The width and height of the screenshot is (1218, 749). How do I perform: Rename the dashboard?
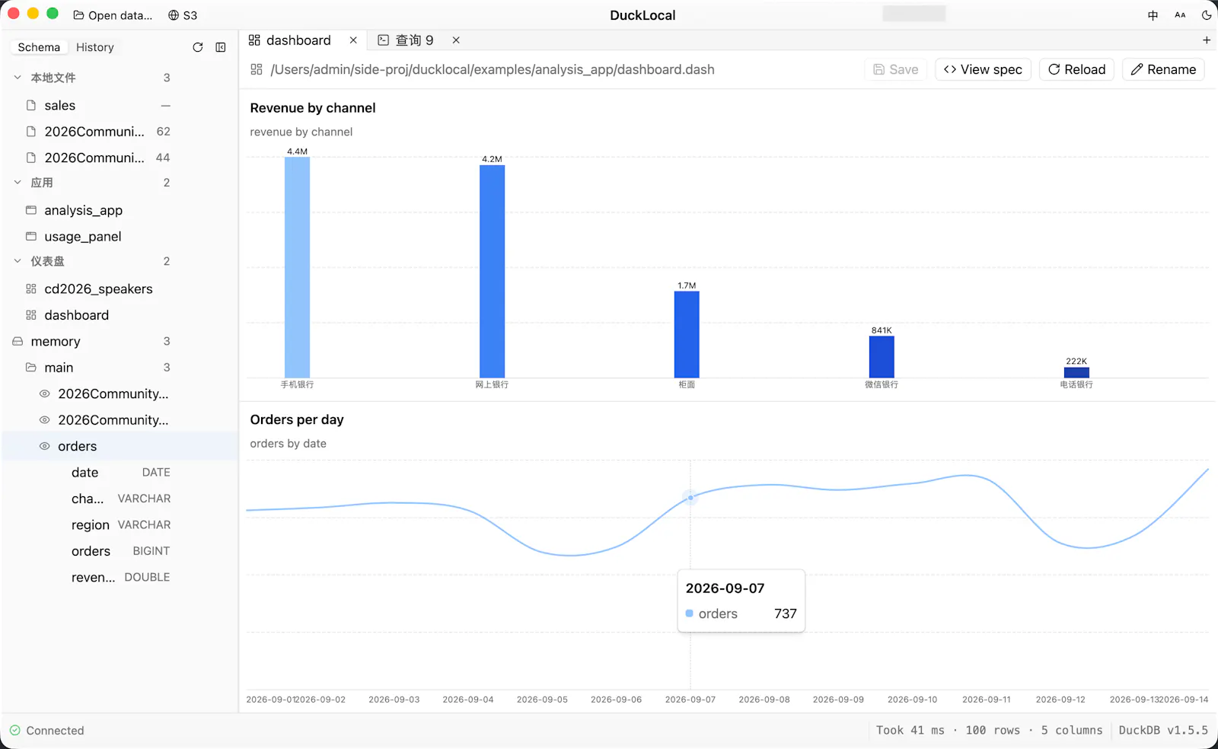coord(1163,69)
